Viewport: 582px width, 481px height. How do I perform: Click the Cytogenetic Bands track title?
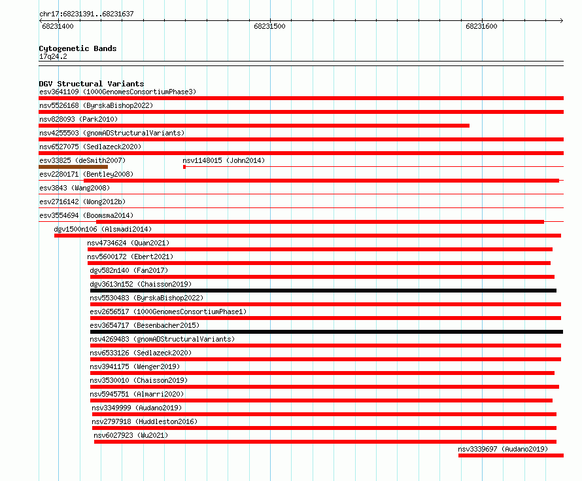[78, 48]
